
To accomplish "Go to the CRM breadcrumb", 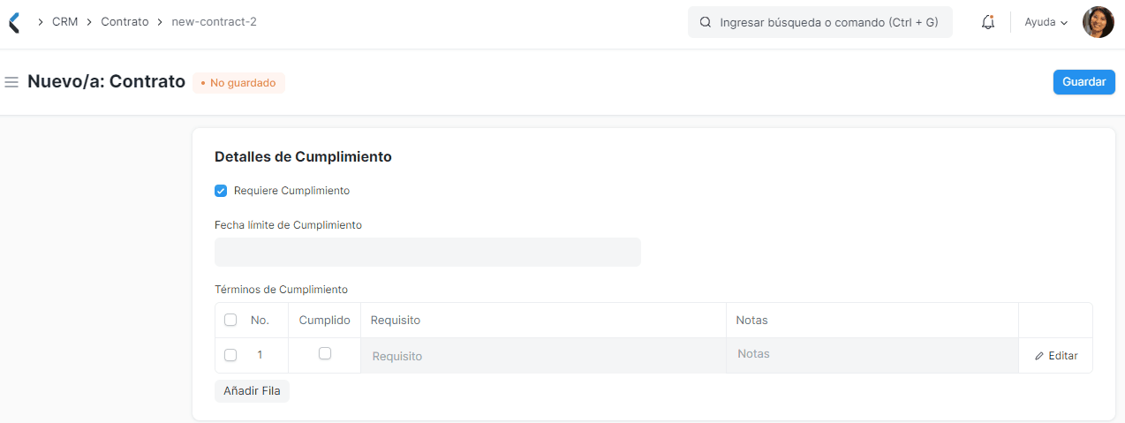I will 65,22.
